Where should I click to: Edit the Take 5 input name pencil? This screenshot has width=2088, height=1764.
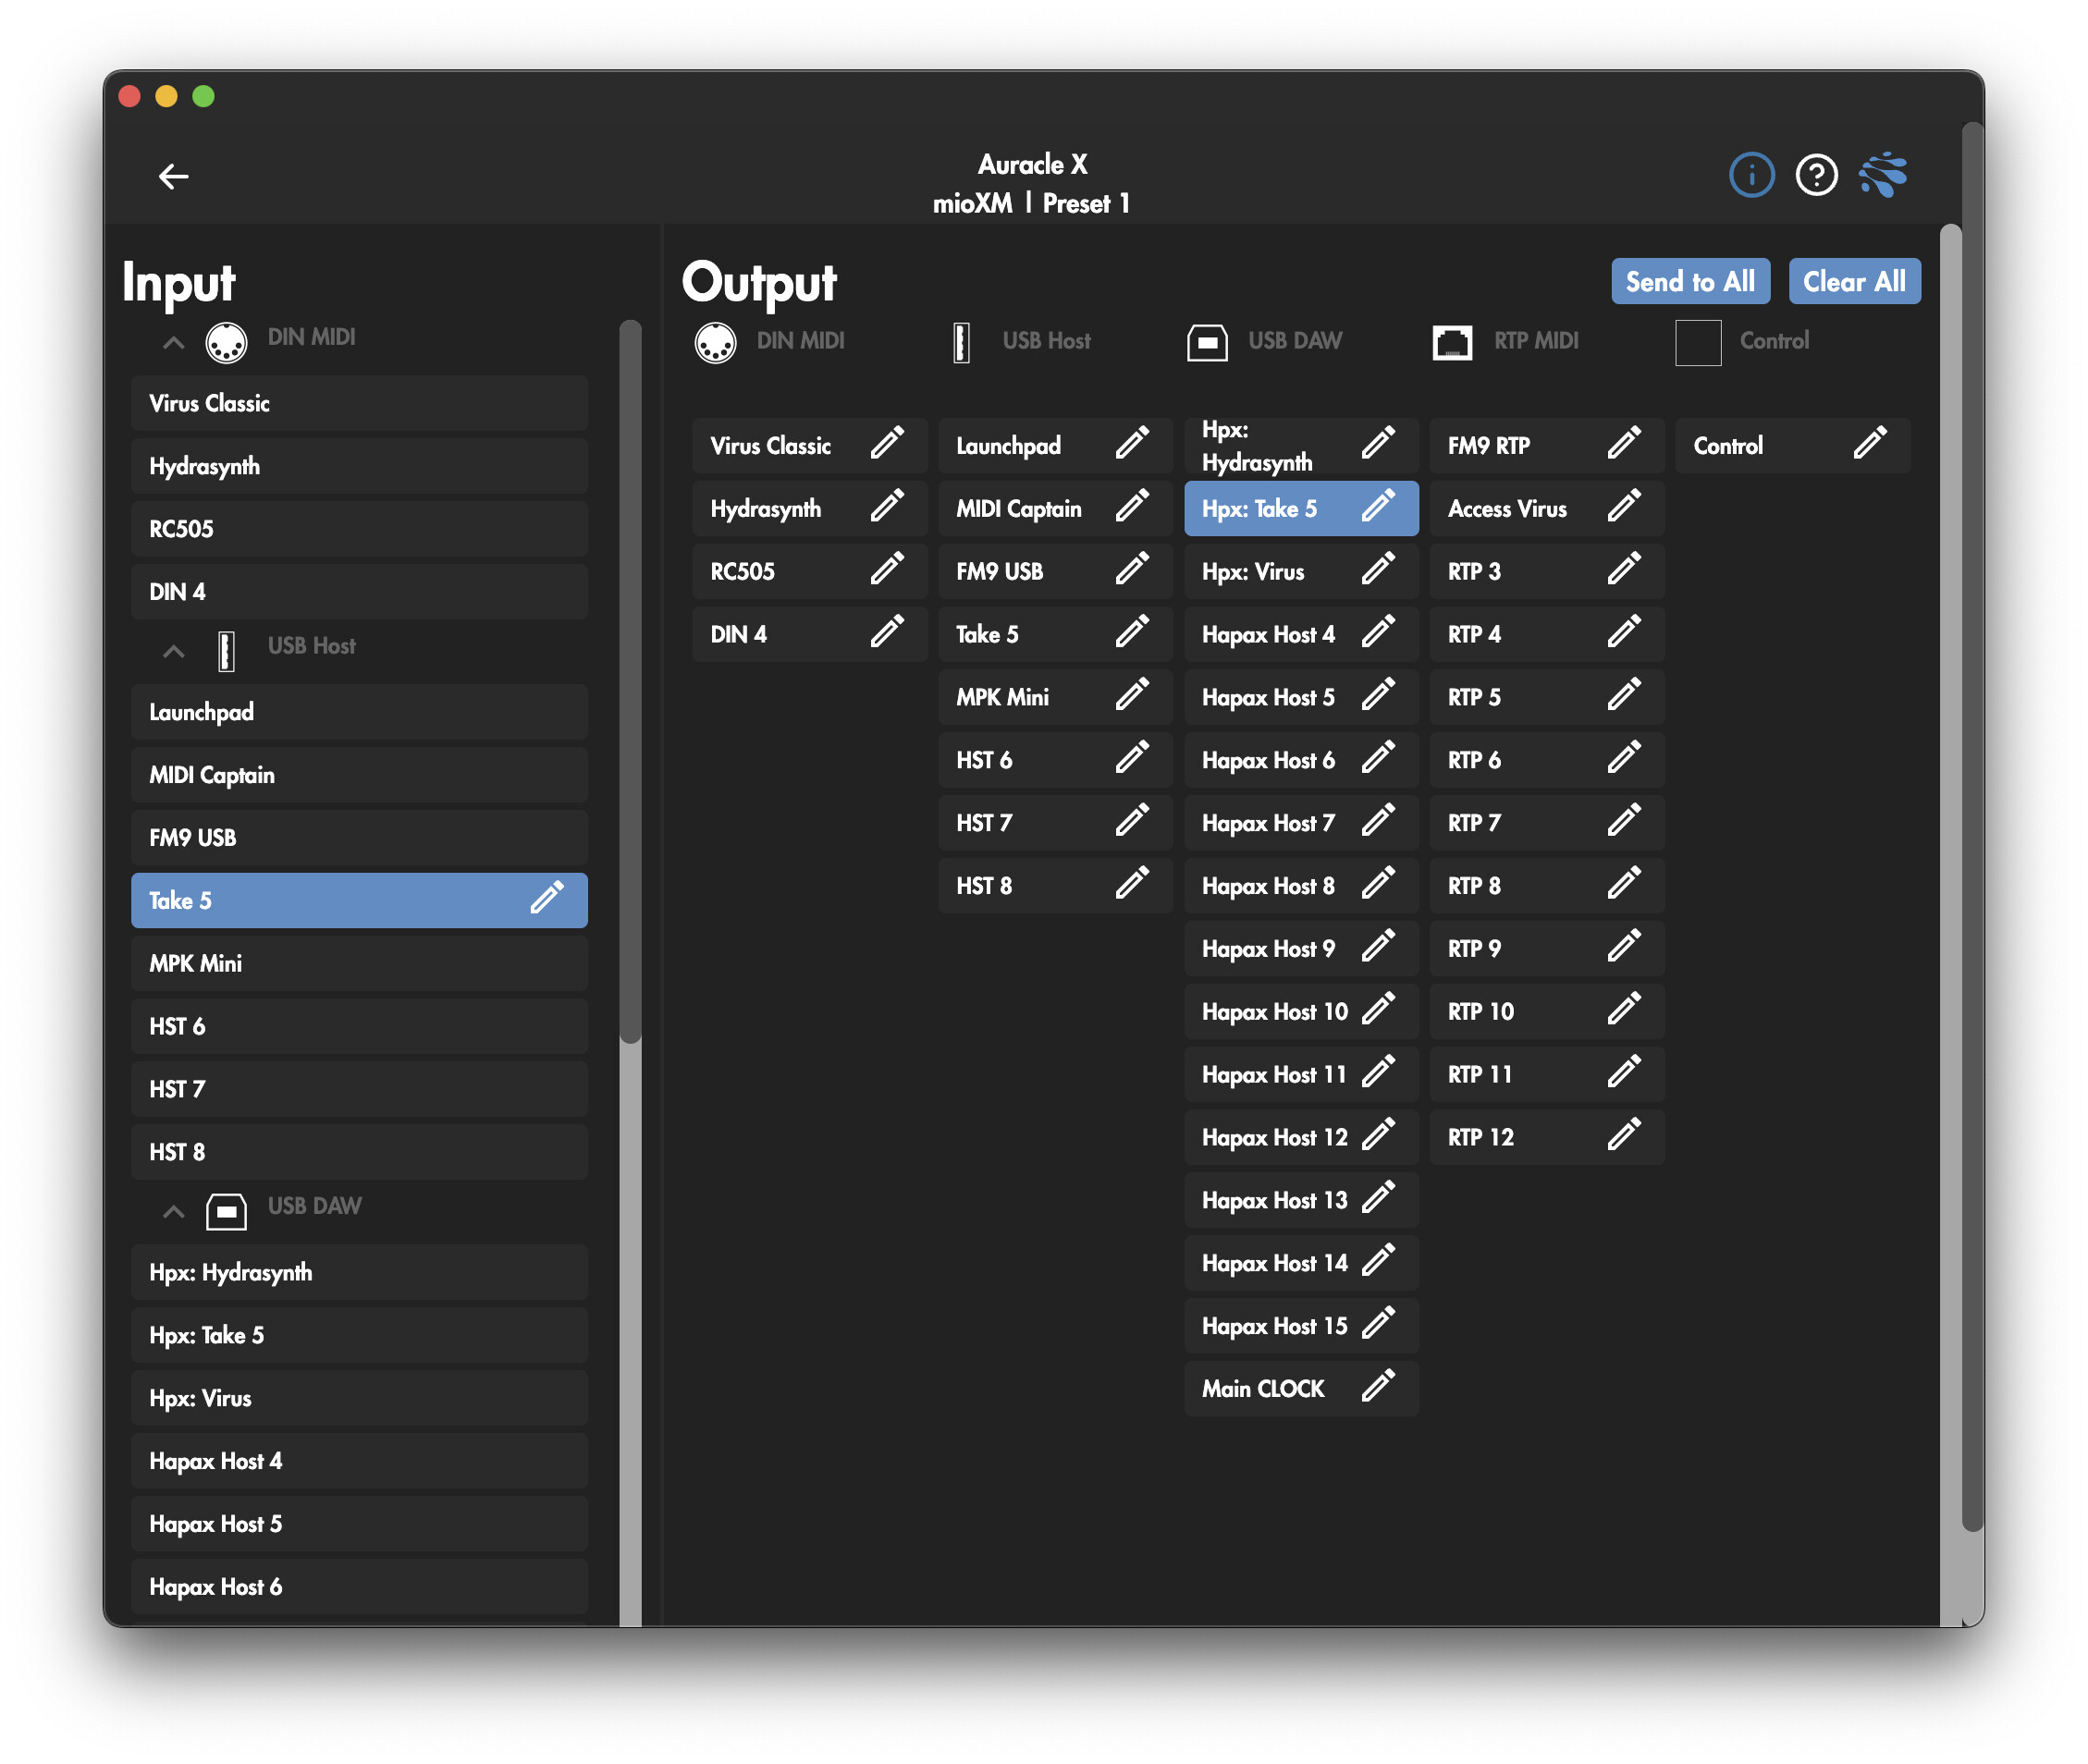(x=546, y=899)
